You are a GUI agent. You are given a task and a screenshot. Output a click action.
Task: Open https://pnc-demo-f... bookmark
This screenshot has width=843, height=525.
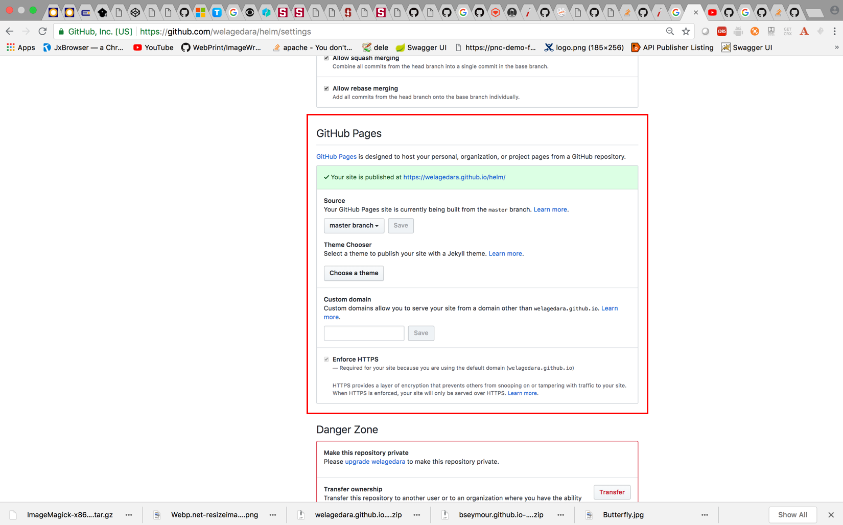[495, 47]
